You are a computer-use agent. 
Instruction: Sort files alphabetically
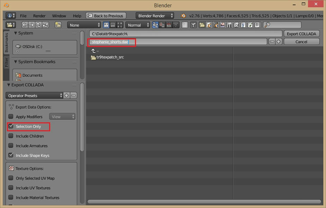click(155, 25)
